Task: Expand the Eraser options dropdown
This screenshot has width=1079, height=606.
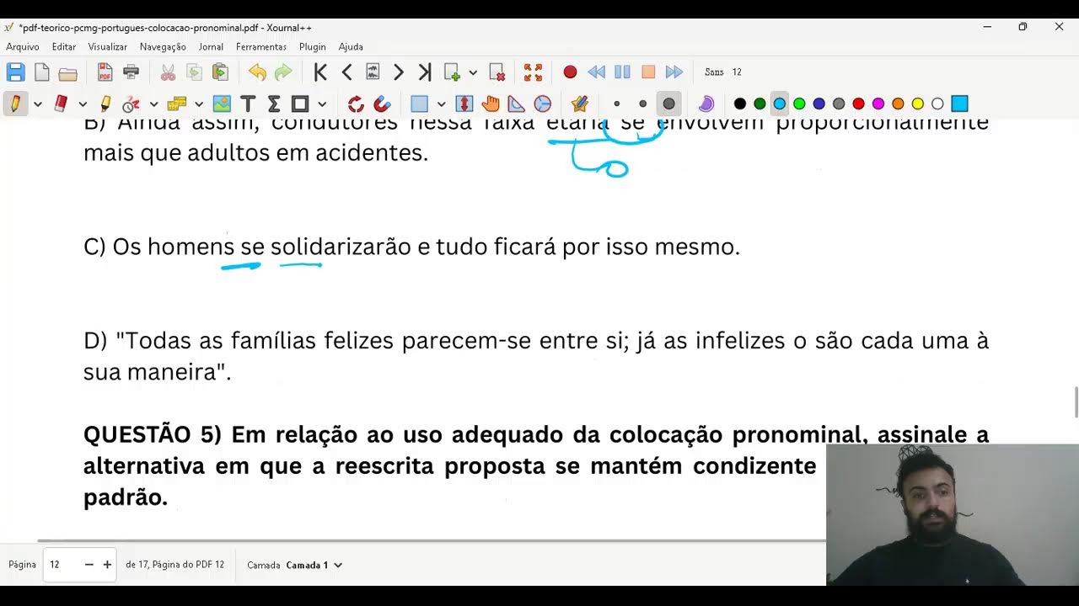Action: pyautogui.click(x=83, y=104)
